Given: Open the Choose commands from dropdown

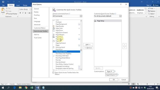Looking at the screenshot, I should [67, 16].
